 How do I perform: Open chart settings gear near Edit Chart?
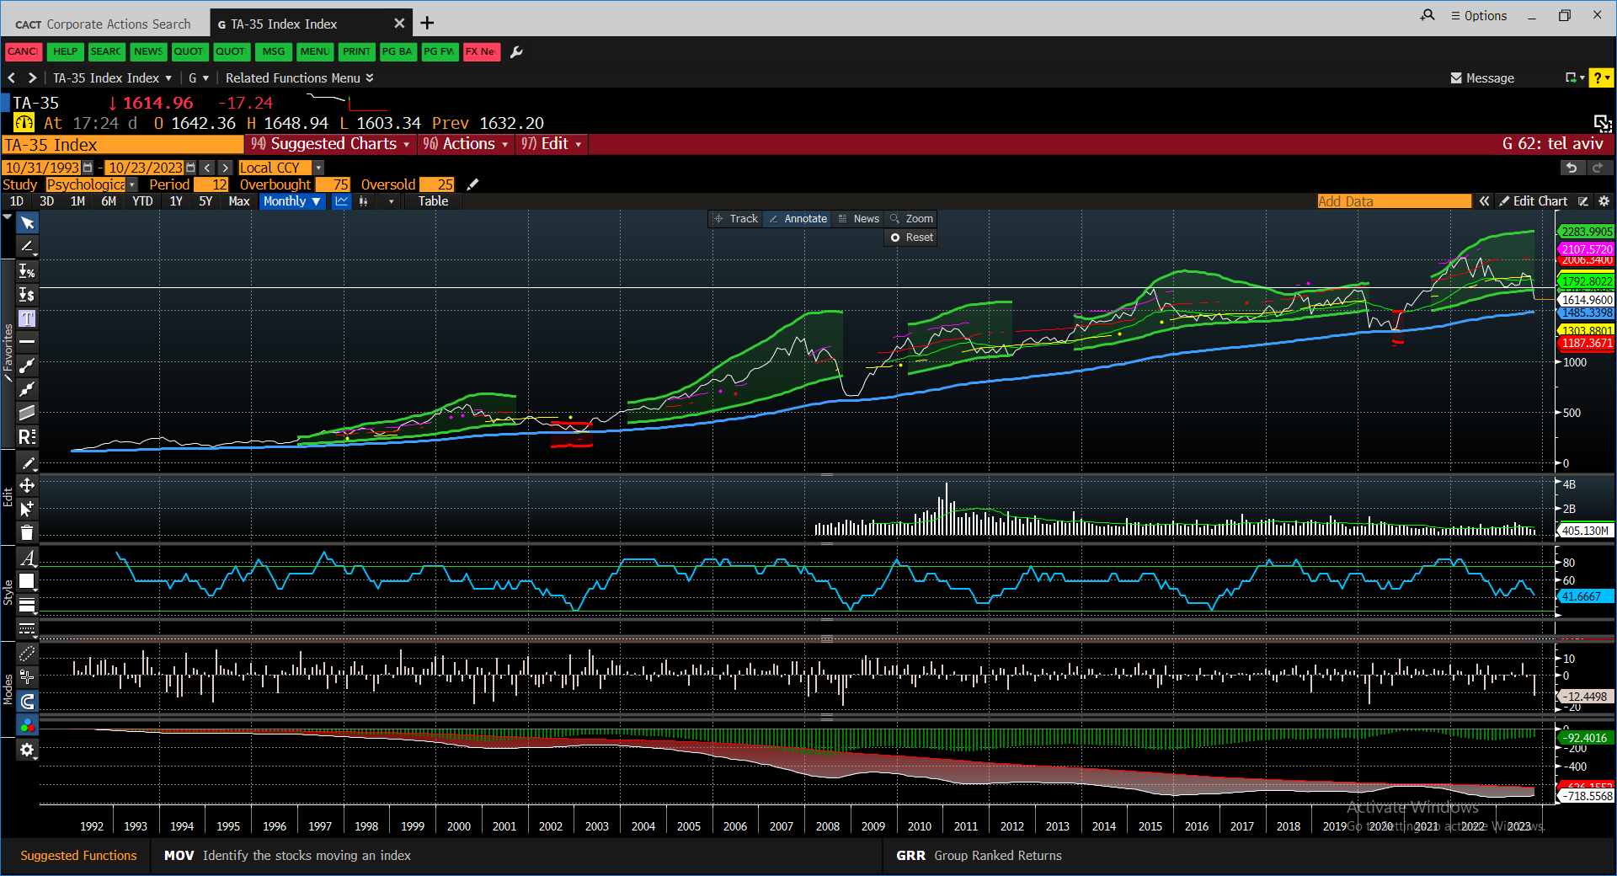pyautogui.click(x=1604, y=201)
